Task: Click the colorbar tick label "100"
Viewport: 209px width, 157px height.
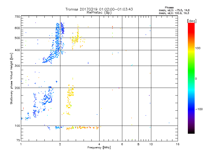Action: [198, 48]
